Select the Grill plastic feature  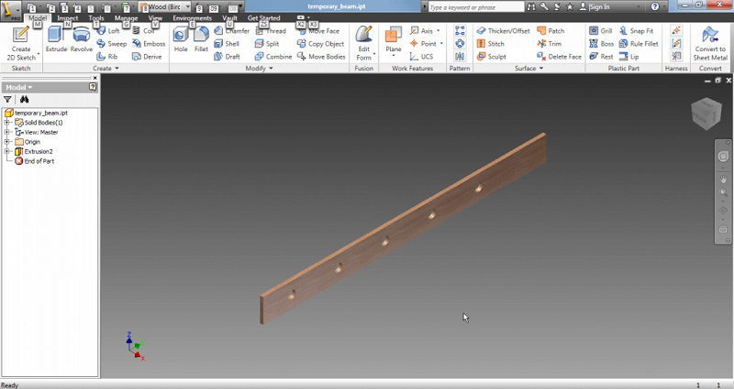click(601, 31)
